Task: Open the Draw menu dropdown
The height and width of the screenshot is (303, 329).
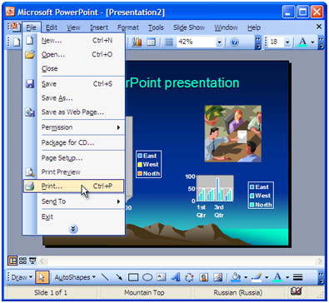Action: [x=22, y=277]
